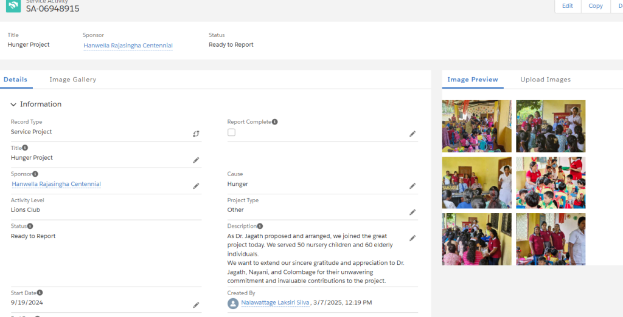Open Sponsor link in Information section

56,184
